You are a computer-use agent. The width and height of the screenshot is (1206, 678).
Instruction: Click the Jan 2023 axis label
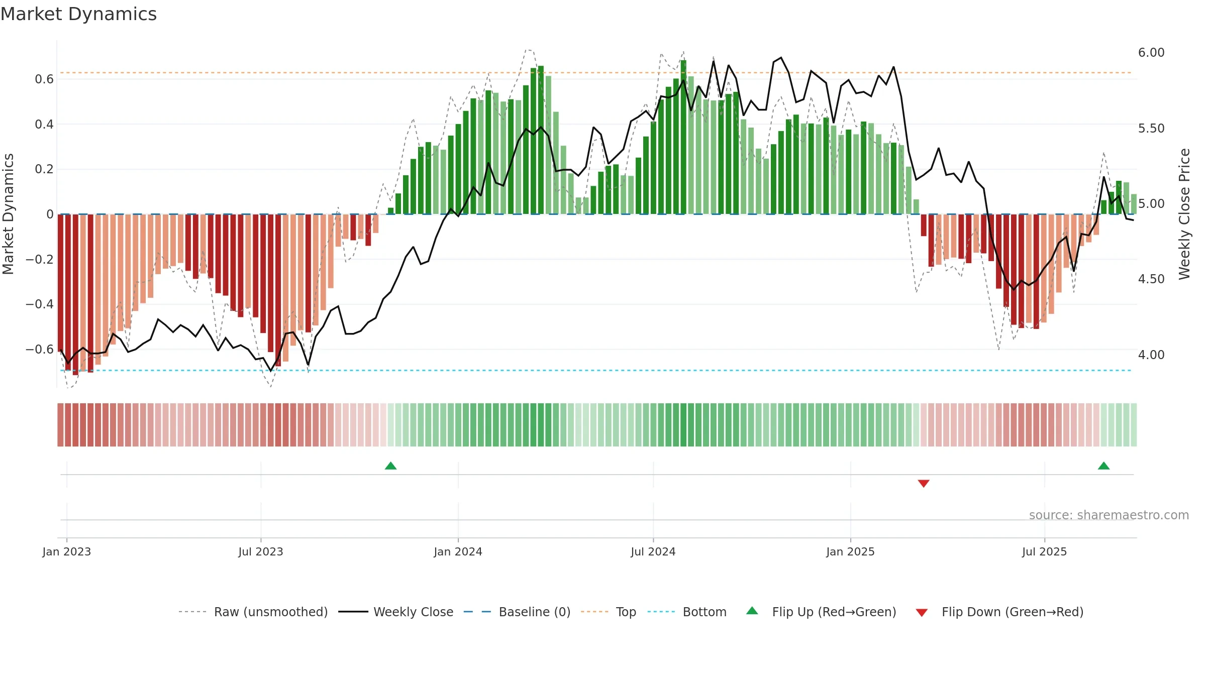(67, 551)
